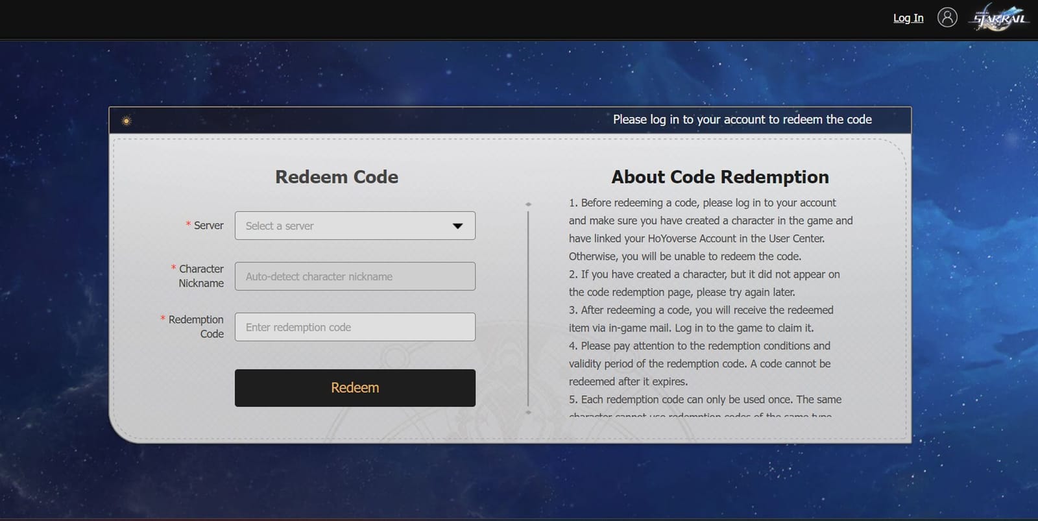The image size is (1038, 521).
Task: Click the 'Enter redemption code' field
Action: 355,327
